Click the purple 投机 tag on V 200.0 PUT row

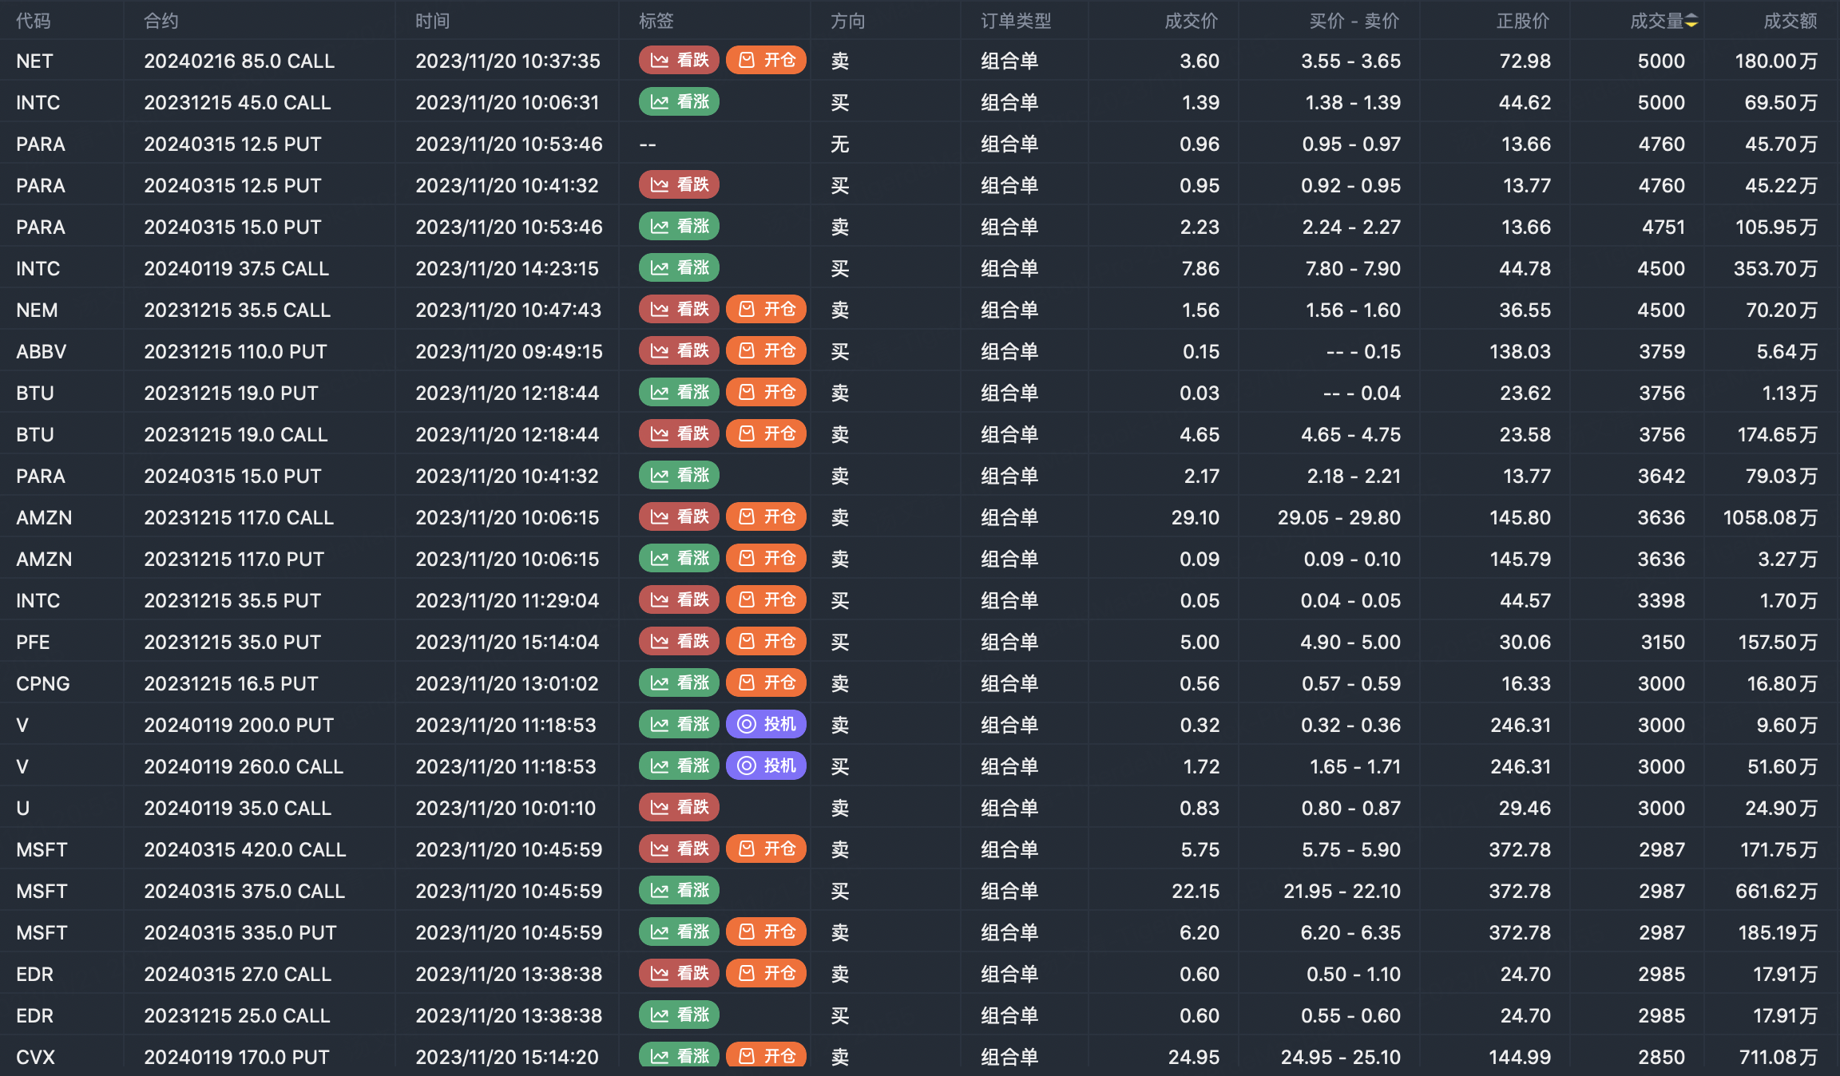[x=766, y=725]
